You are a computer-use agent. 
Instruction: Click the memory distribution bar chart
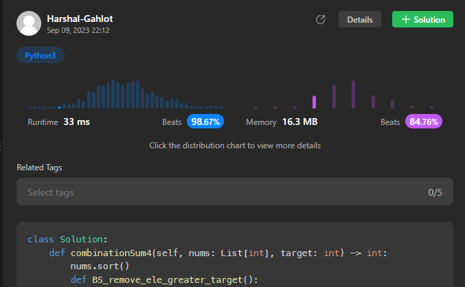[x=343, y=95]
